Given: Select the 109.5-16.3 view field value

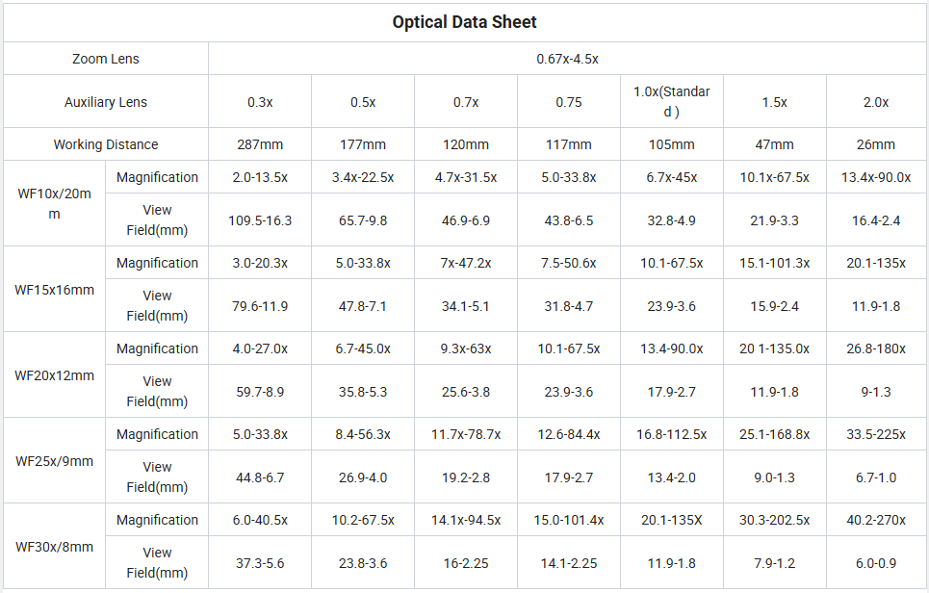Looking at the screenshot, I should coord(260,220).
